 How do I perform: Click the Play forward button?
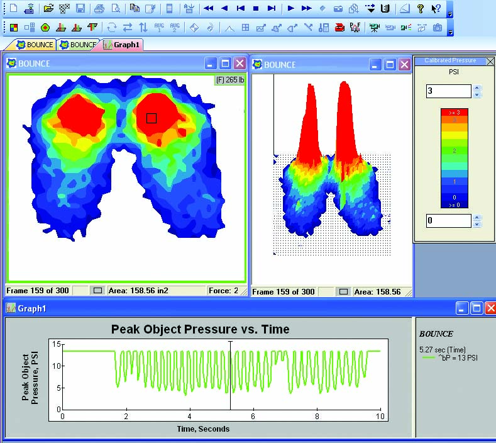(290, 9)
